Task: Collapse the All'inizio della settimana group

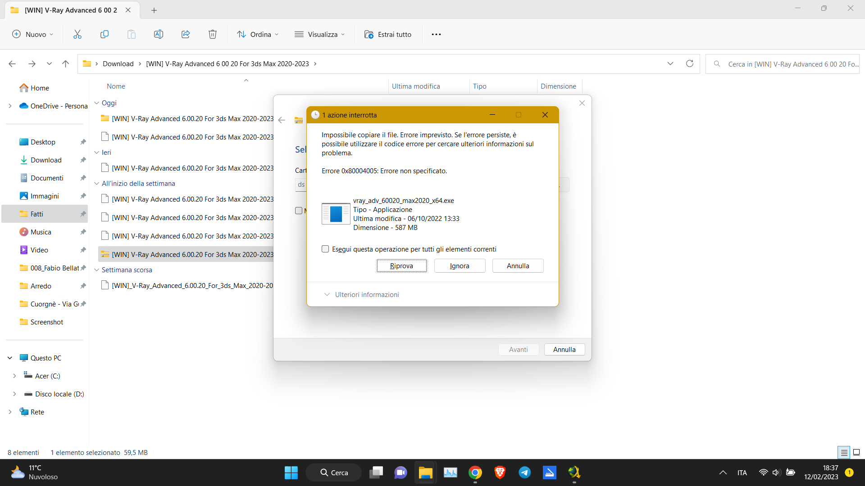Action: click(96, 184)
